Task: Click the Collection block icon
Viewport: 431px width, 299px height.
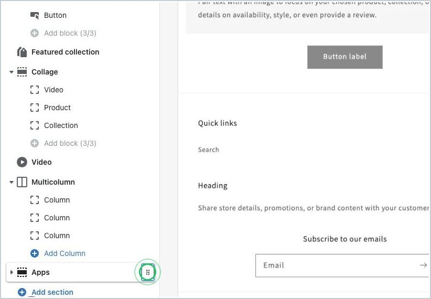Action: (x=35, y=125)
